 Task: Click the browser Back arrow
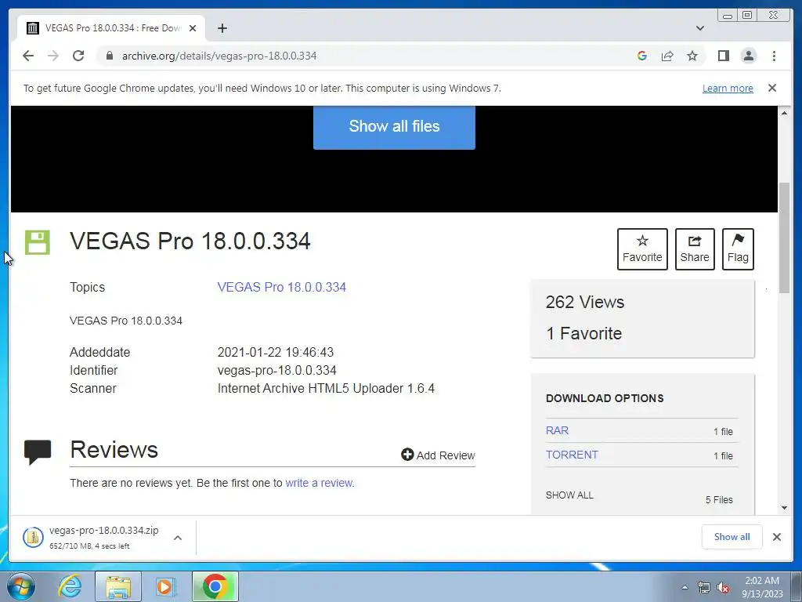point(28,56)
